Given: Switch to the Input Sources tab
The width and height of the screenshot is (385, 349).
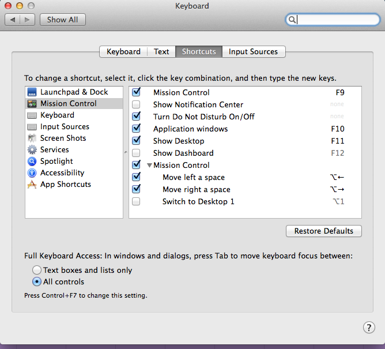Looking at the screenshot, I should pos(253,51).
